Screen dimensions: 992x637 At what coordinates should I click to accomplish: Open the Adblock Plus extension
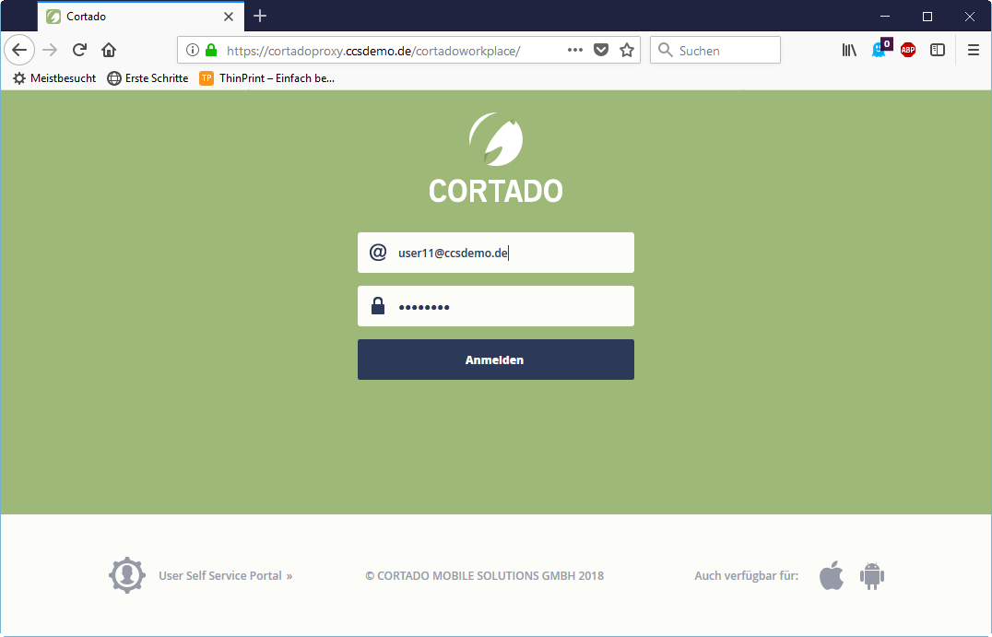pyautogui.click(x=908, y=50)
